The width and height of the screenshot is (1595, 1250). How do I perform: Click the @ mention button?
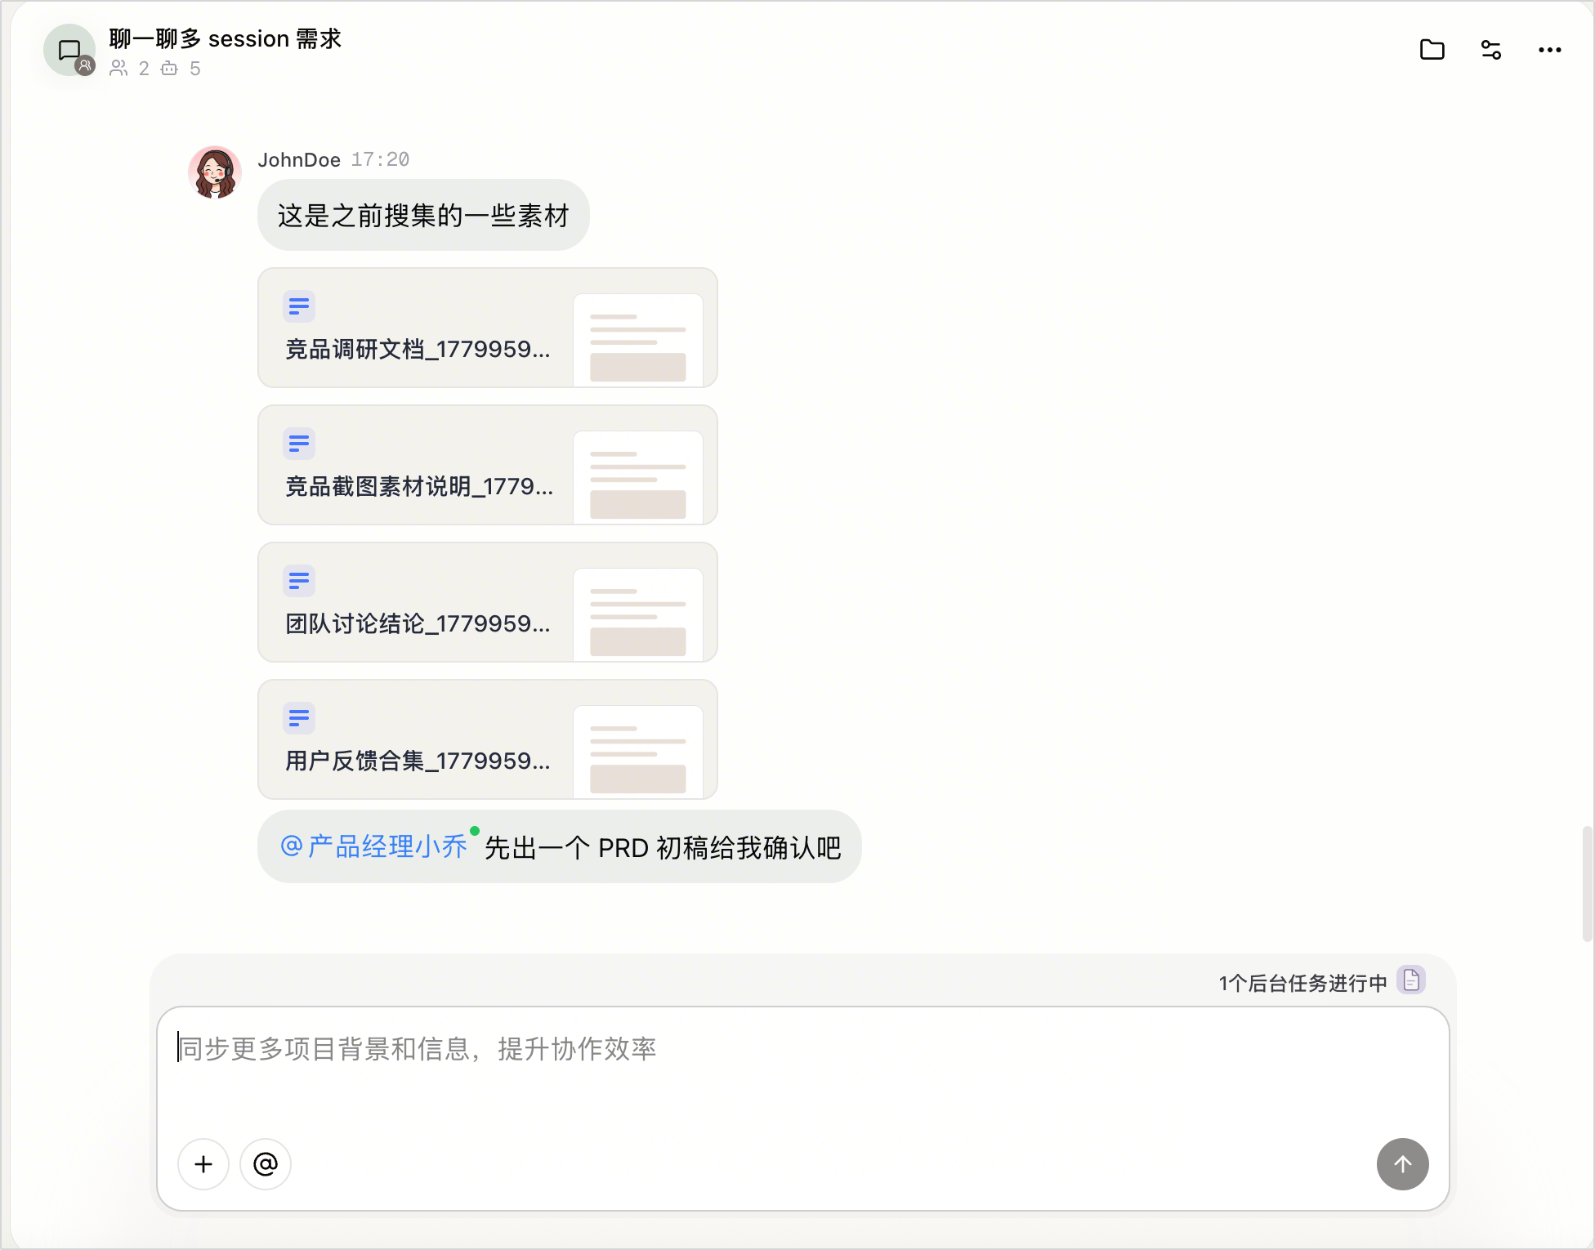266,1164
